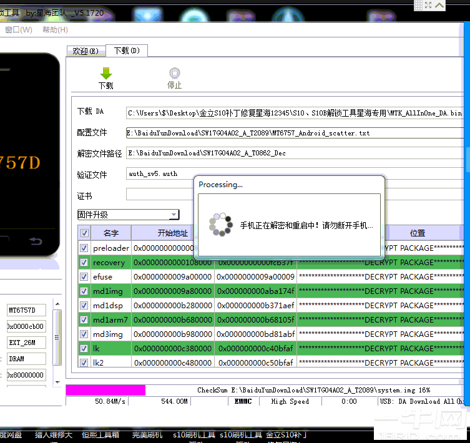This screenshot has height=443, width=470.
Task: Click the left panel scrollbar thumb
Action: (57, 338)
